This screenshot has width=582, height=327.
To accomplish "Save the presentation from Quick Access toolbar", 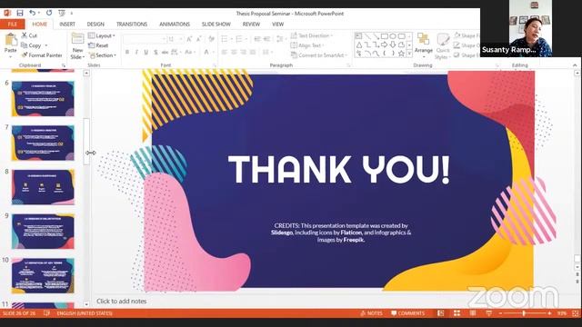I will [20, 13].
